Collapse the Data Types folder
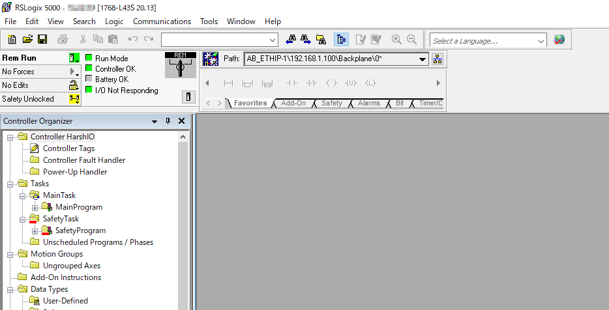 coord(10,290)
